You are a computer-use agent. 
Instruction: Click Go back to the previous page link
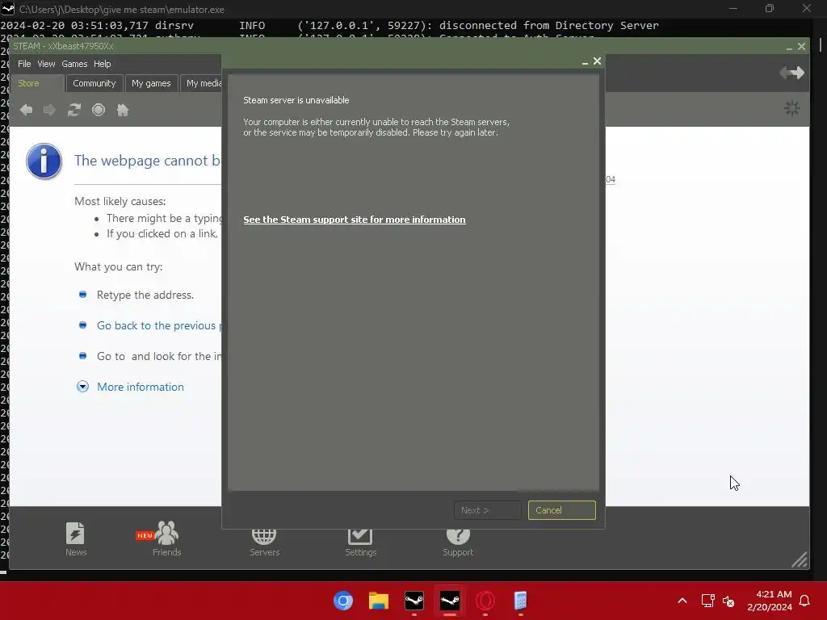pyautogui.click(x=159, y=325)
